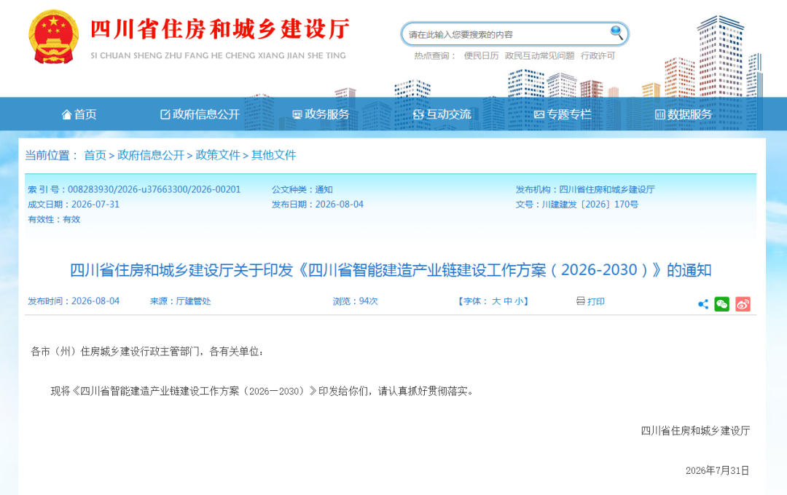This screenshot has height=495, width=787.
Task: Set font size to 小
Action: pyautogui.click(x=519, y=301)
